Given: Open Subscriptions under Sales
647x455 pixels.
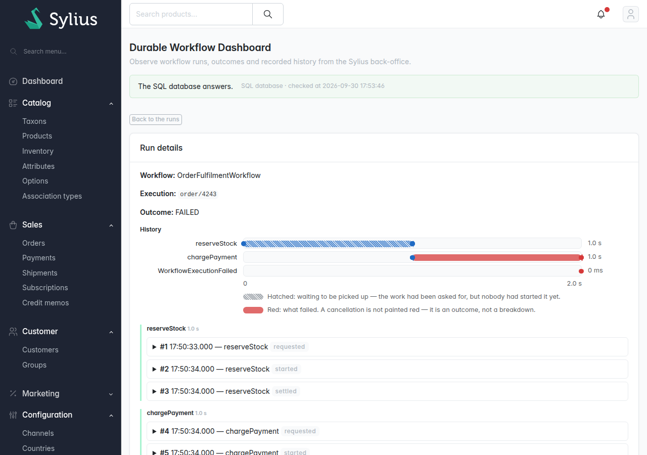Looking at the screenshot, I should pos(45,288).
